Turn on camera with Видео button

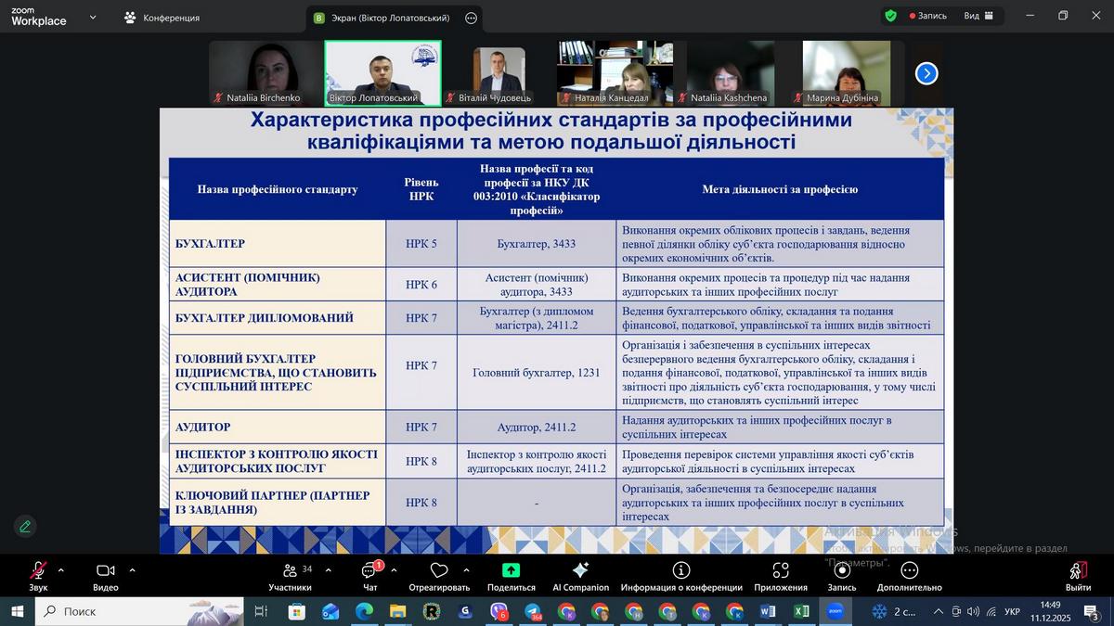tap(106, 575)
